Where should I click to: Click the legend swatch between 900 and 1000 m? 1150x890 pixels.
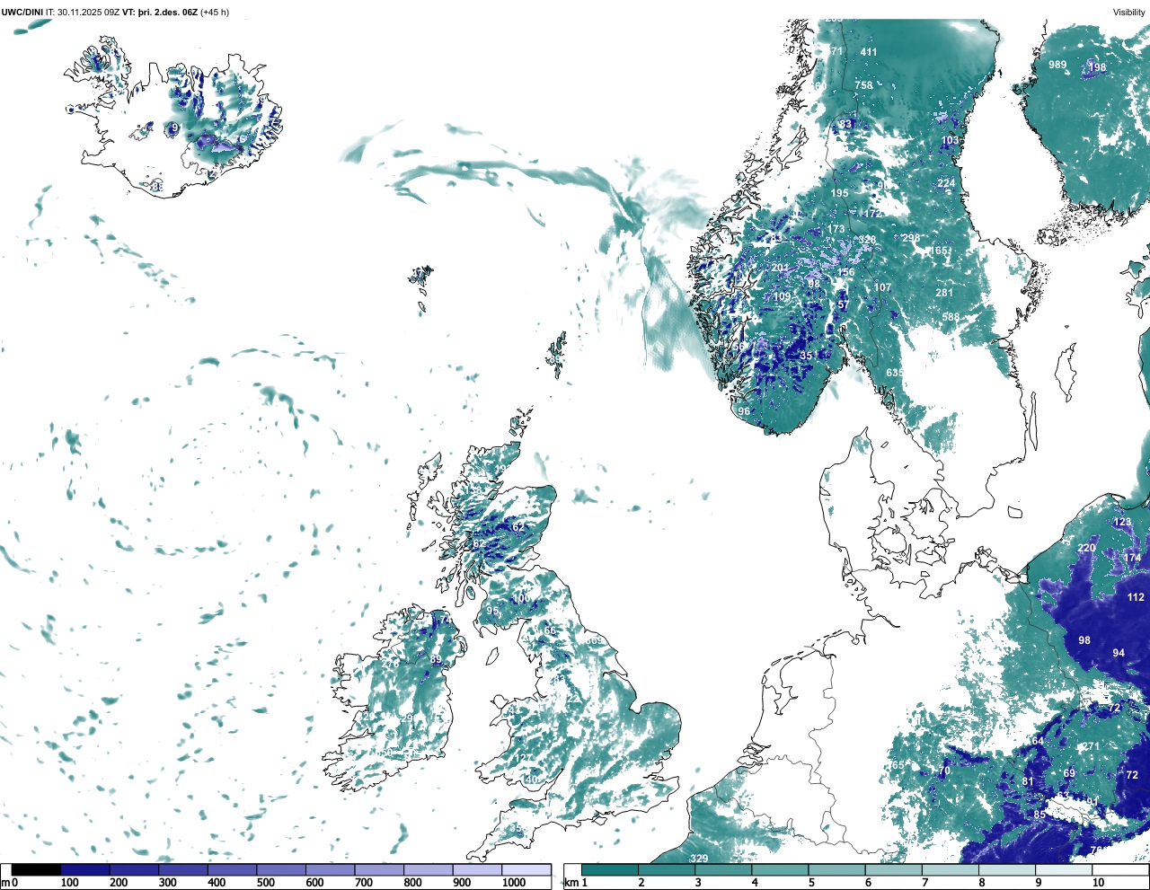(x=477, y=870)
